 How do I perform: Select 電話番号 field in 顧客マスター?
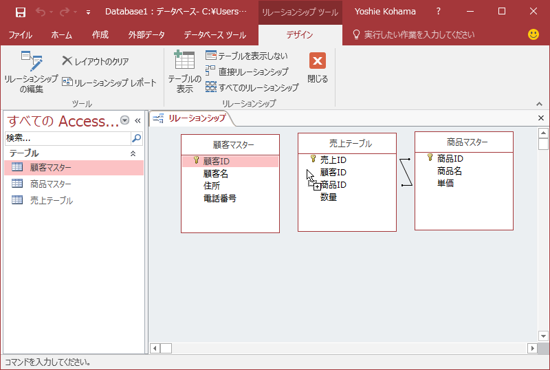(220, 198)
